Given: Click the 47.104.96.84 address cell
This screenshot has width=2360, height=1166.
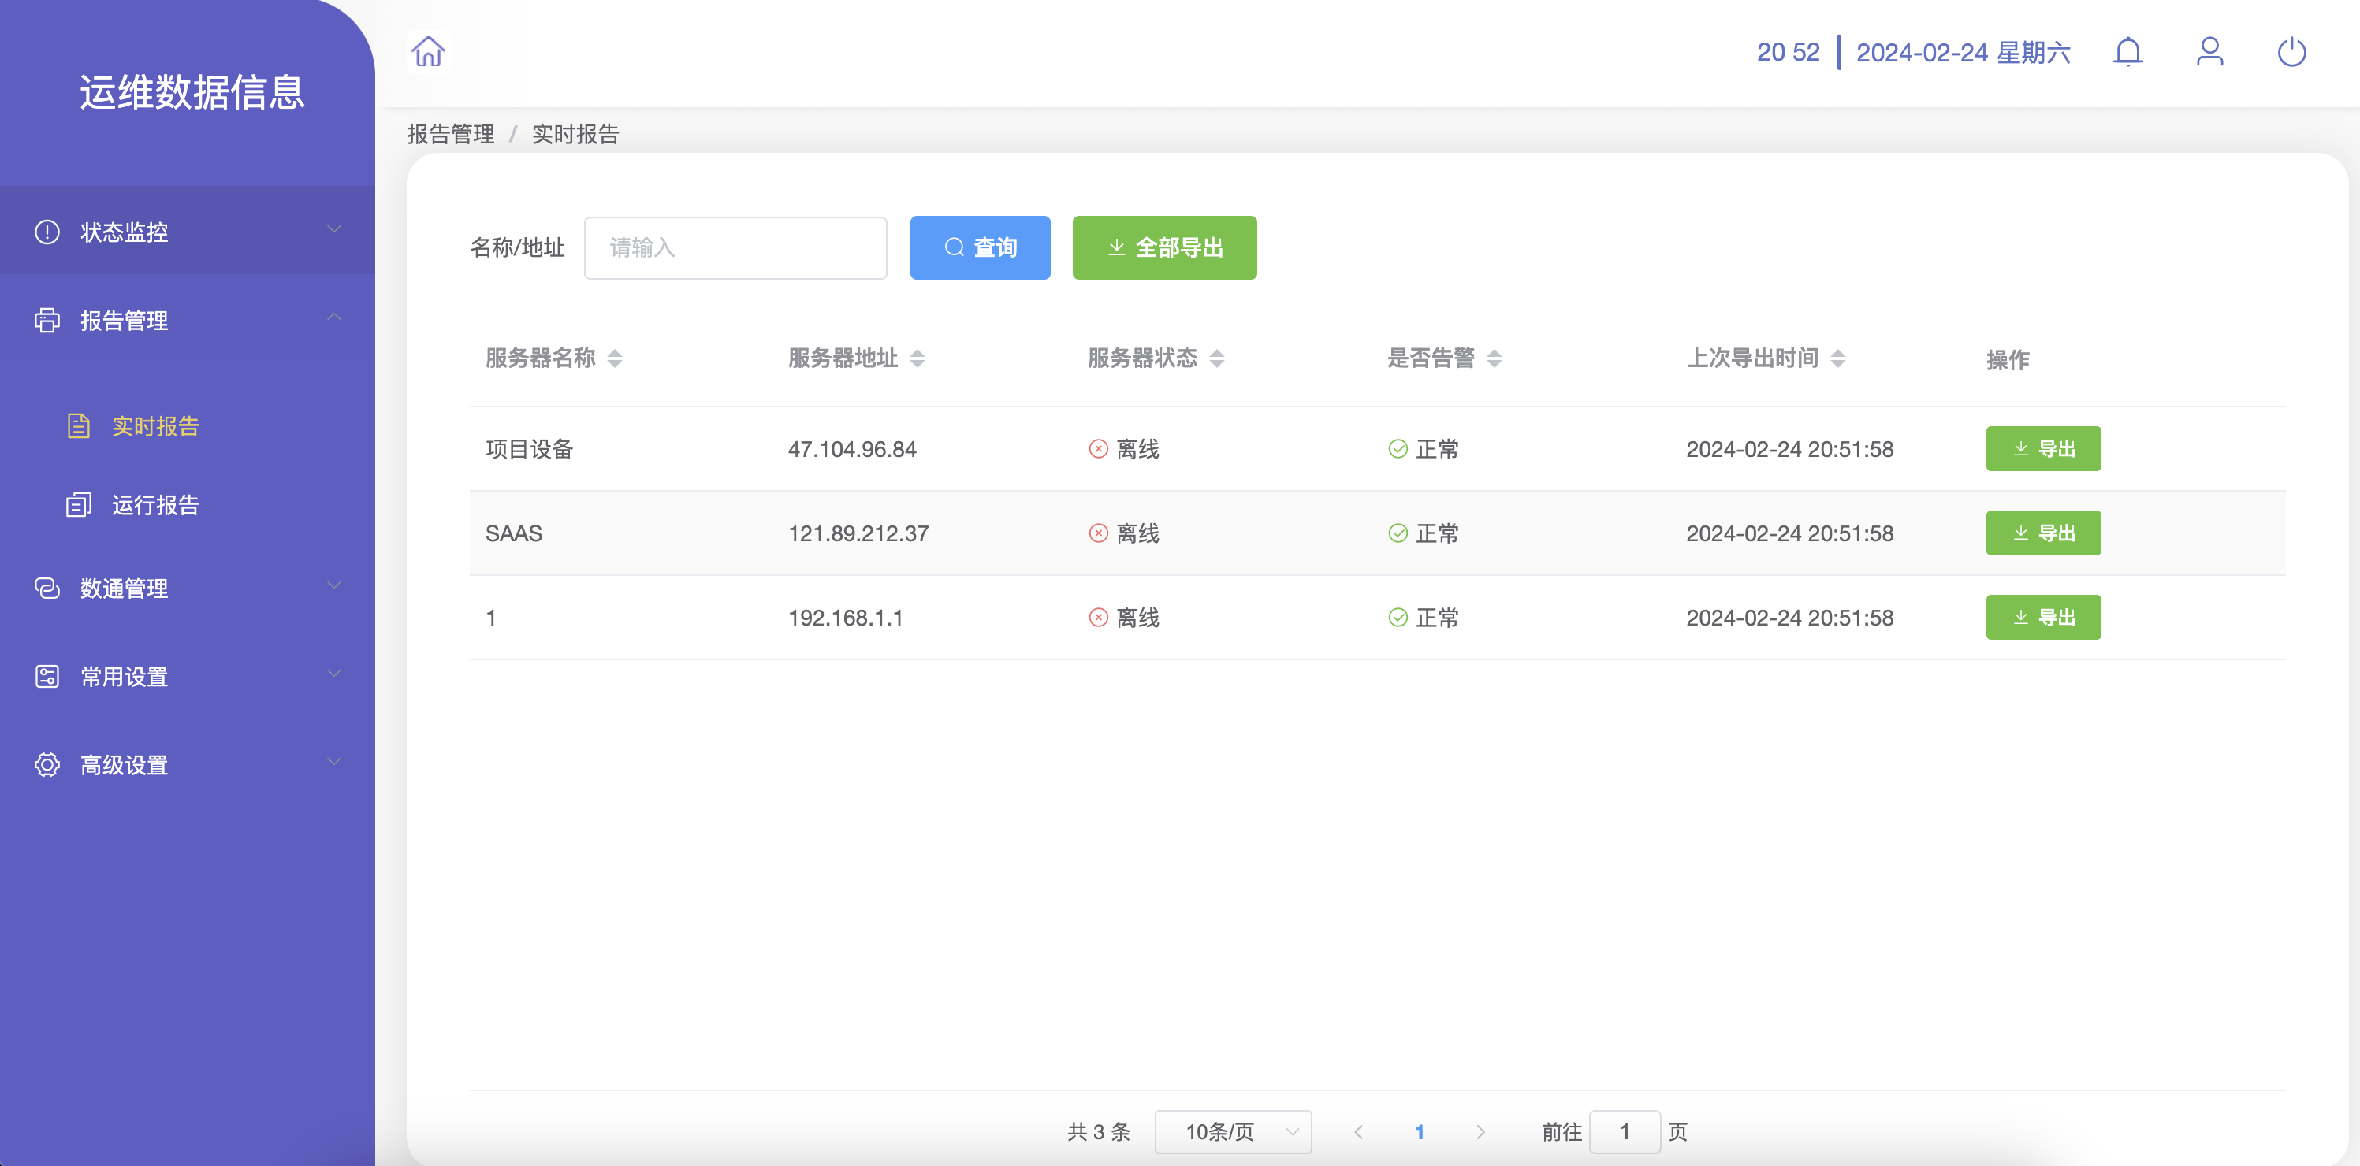Looking at the screenshot, I should 852,449.
